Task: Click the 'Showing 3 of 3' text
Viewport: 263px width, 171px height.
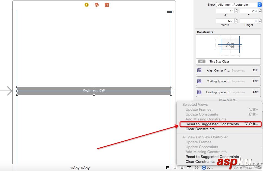Action: 228,100
